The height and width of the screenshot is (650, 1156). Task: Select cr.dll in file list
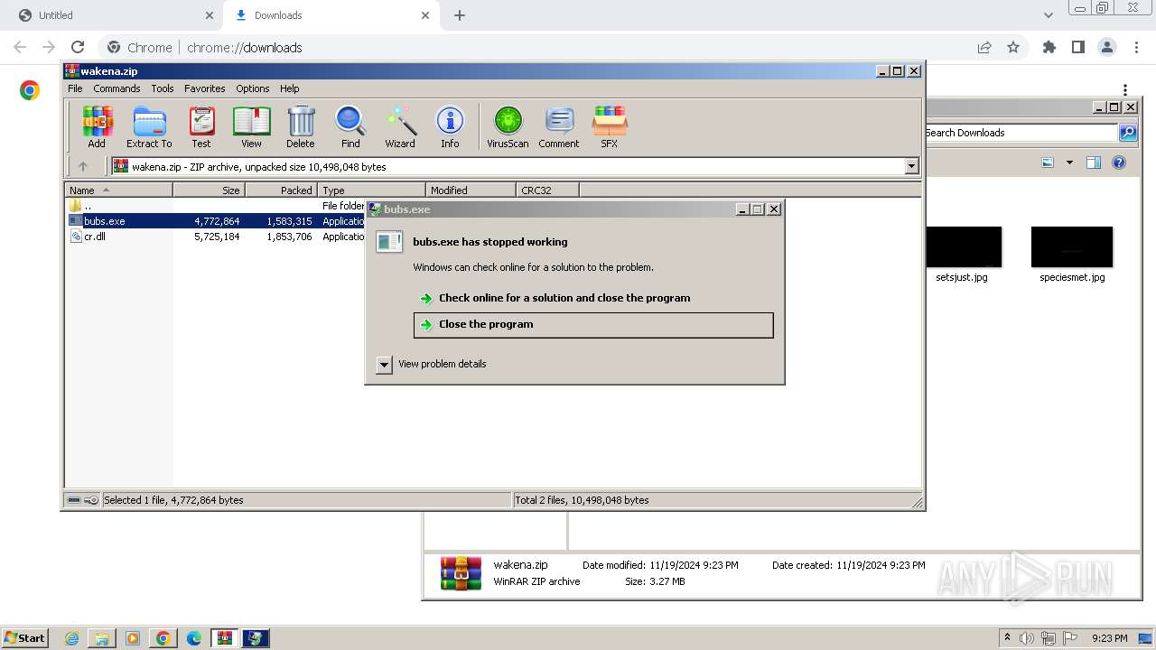(x=94, y=237)
